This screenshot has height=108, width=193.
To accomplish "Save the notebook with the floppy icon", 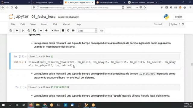I will [11, 31].
